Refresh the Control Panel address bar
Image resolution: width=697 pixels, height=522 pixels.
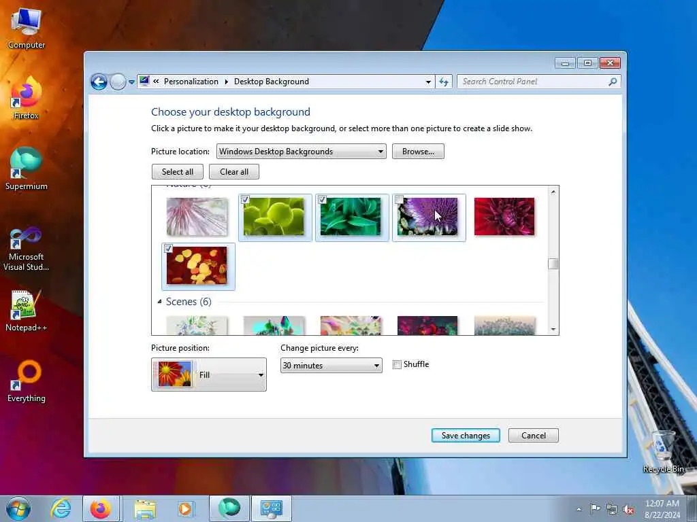tap(444, 82)
